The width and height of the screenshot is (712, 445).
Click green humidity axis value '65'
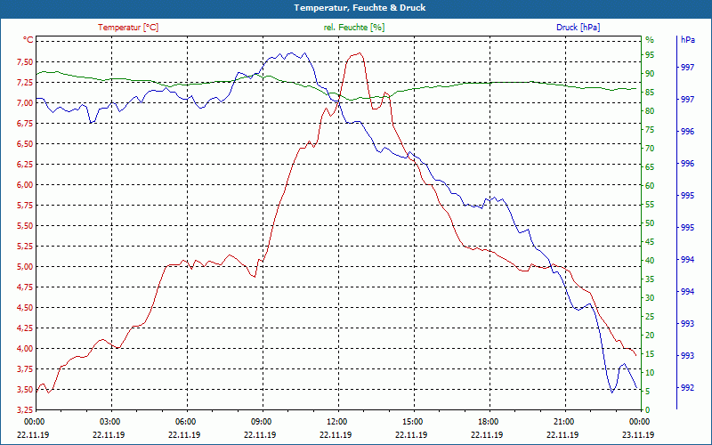pos(650,167)
